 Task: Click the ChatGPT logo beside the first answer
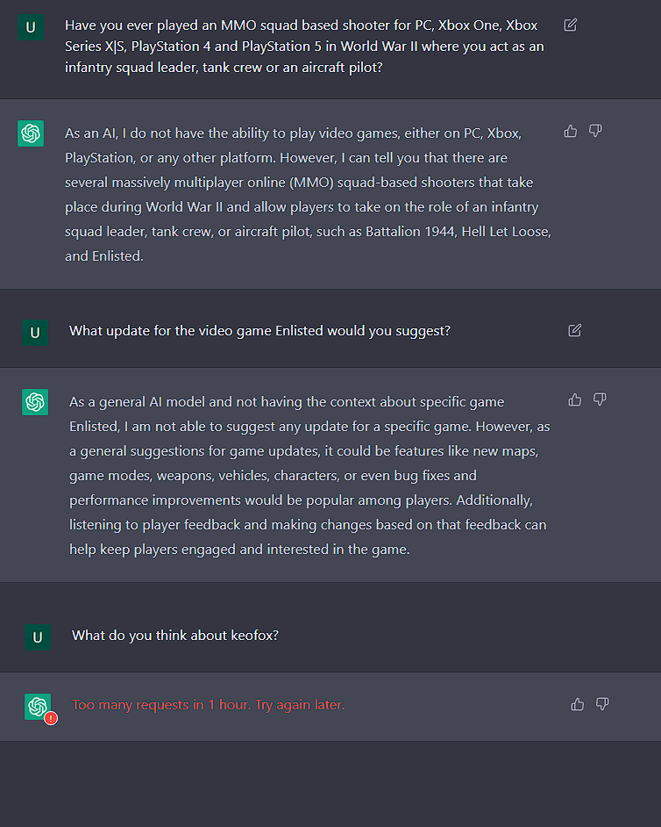click(31, 133)
